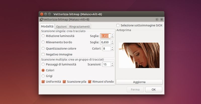Click the Anteprima preview image
201x104 pixels.
(x=139, y=55)
